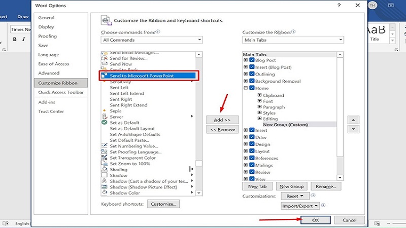The height and width of the screenshot is (228, 406).
Task: Click the Set Numbering Value icon
Action: coord(105,146)
